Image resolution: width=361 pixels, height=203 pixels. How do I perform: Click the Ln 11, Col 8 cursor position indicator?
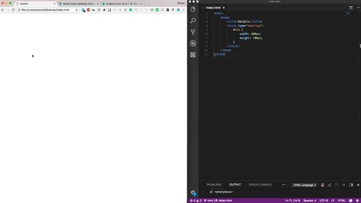pyautogui.click(x=292, y=201)
